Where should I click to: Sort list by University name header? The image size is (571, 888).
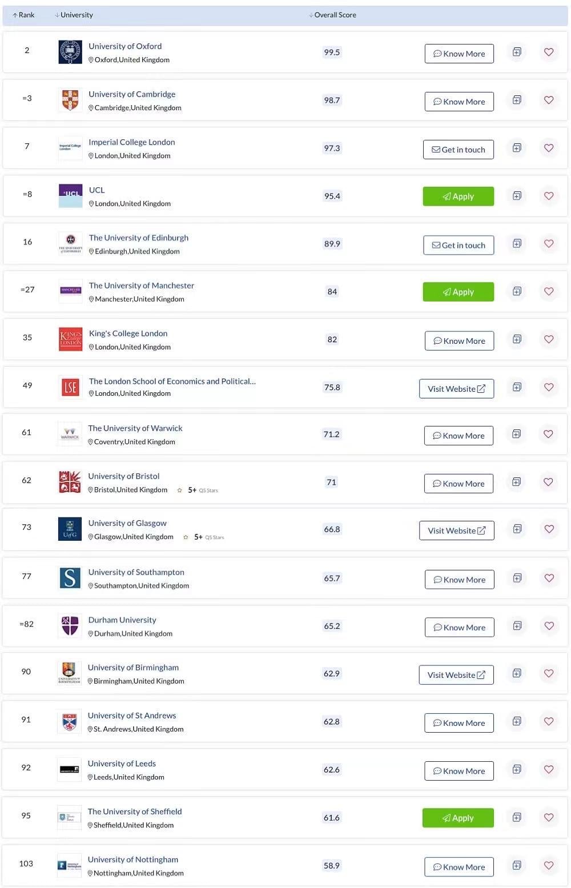click(74, 15)
